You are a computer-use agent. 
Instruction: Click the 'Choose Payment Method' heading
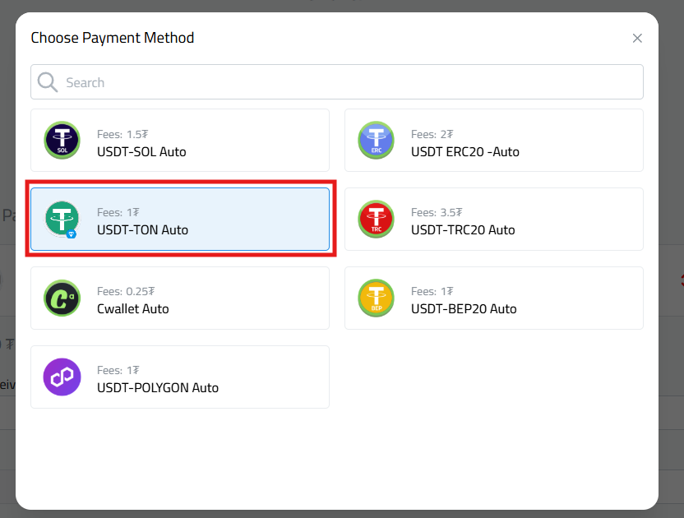point(113,38)
